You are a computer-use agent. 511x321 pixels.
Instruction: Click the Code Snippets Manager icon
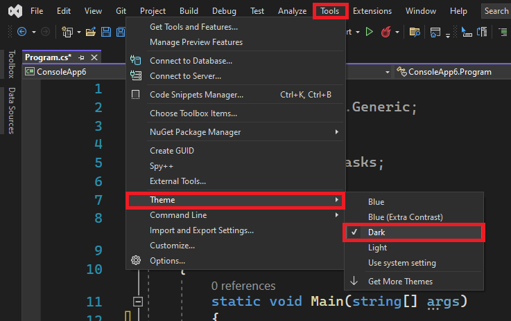[136, 95]
